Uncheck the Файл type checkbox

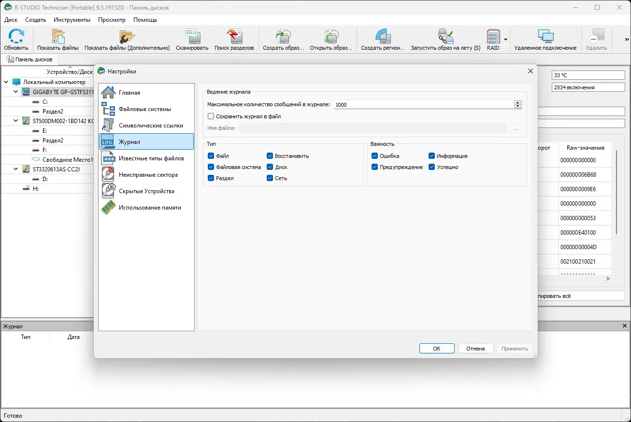(211, 156)
